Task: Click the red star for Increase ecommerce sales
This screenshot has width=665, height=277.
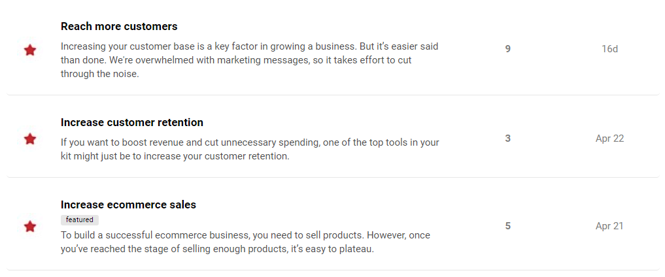Action: [x=30, y=227]
